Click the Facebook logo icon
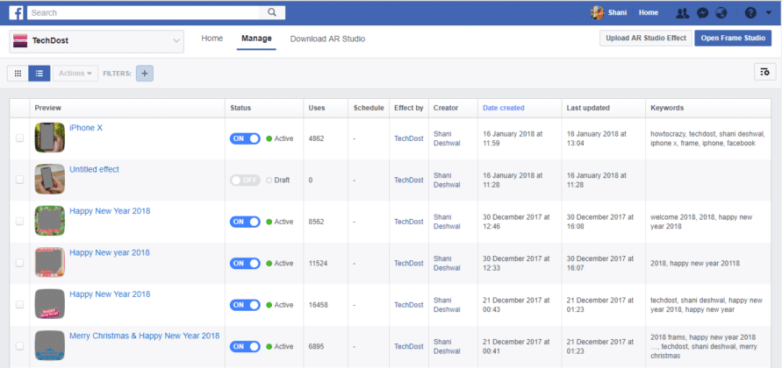The image size is (782, 368). [x=16, y=13]
